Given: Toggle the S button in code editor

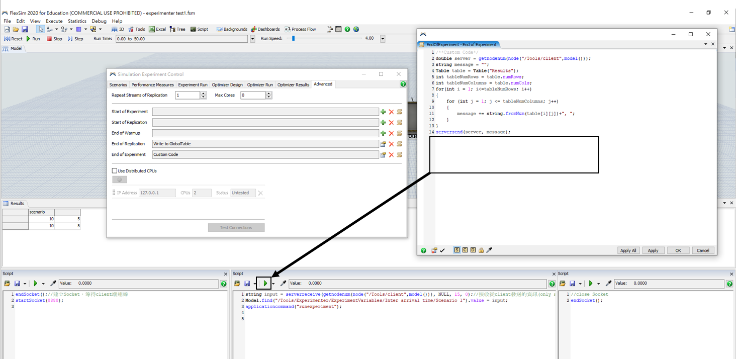Looking at the screenshot, I should [x=457, y=250].
